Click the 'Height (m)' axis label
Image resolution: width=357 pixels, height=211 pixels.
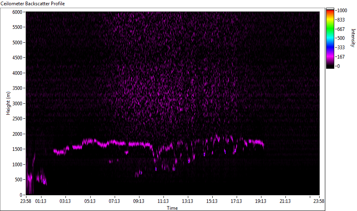point(8,103)
